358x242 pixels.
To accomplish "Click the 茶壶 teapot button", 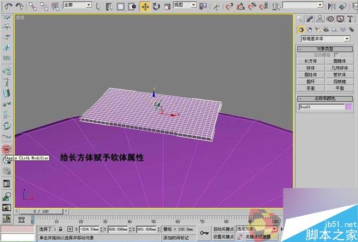I will [x=311, y=88].
